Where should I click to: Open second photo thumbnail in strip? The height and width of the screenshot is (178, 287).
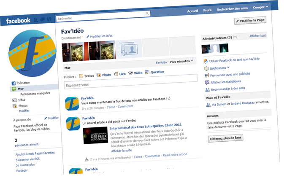coord(102,50)
